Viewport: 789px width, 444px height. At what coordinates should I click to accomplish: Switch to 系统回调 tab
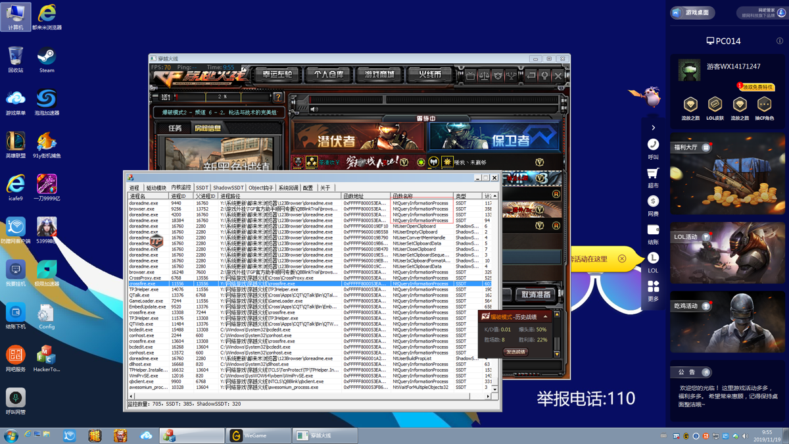tap(288, 188)
